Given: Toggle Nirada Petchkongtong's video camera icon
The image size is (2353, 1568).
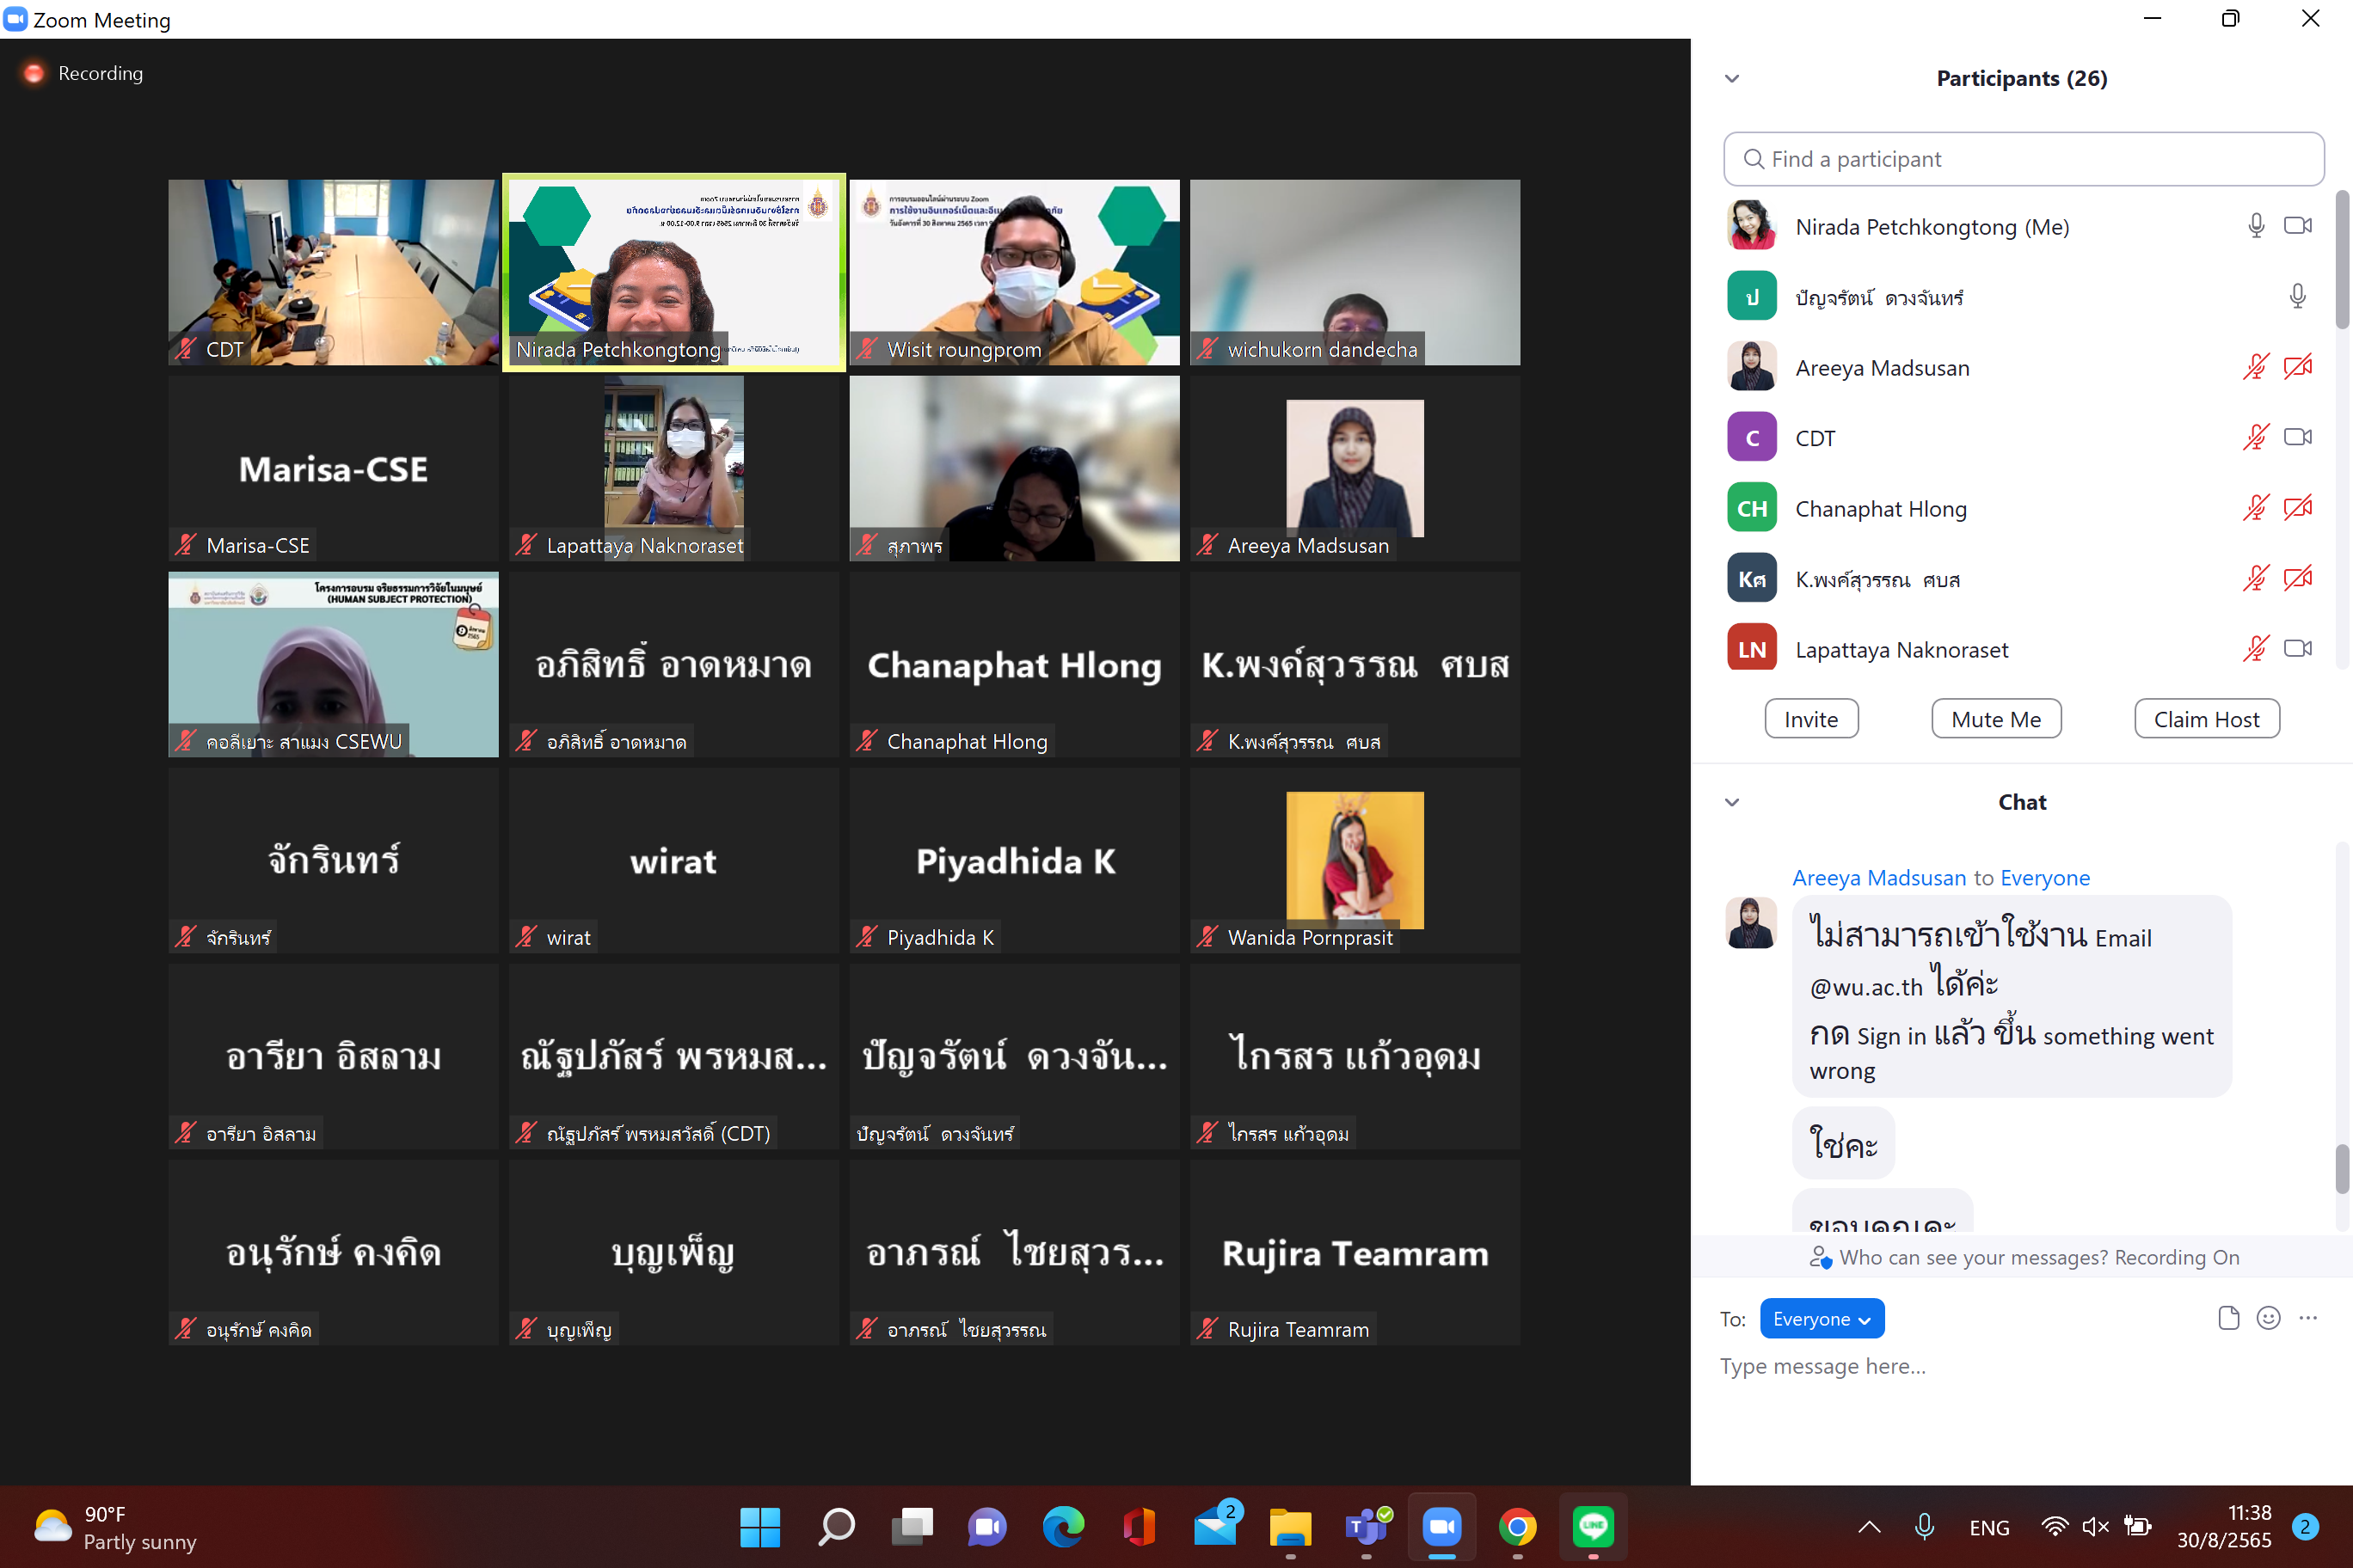Looking at the screenshot, I should click(2297, 226).
